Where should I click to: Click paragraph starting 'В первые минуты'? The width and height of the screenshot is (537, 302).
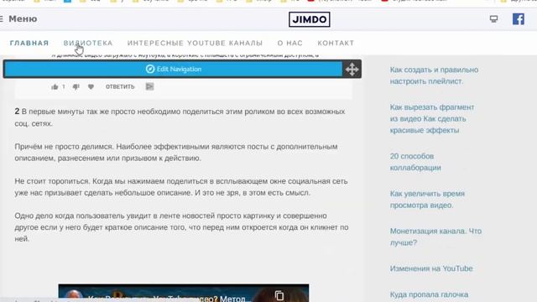tap(180, 117)
